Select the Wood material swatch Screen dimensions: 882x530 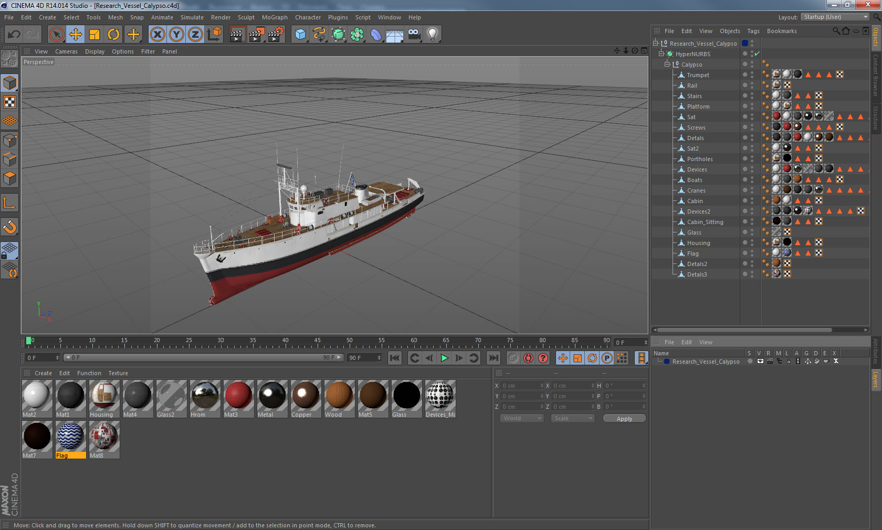pos(339,395)
